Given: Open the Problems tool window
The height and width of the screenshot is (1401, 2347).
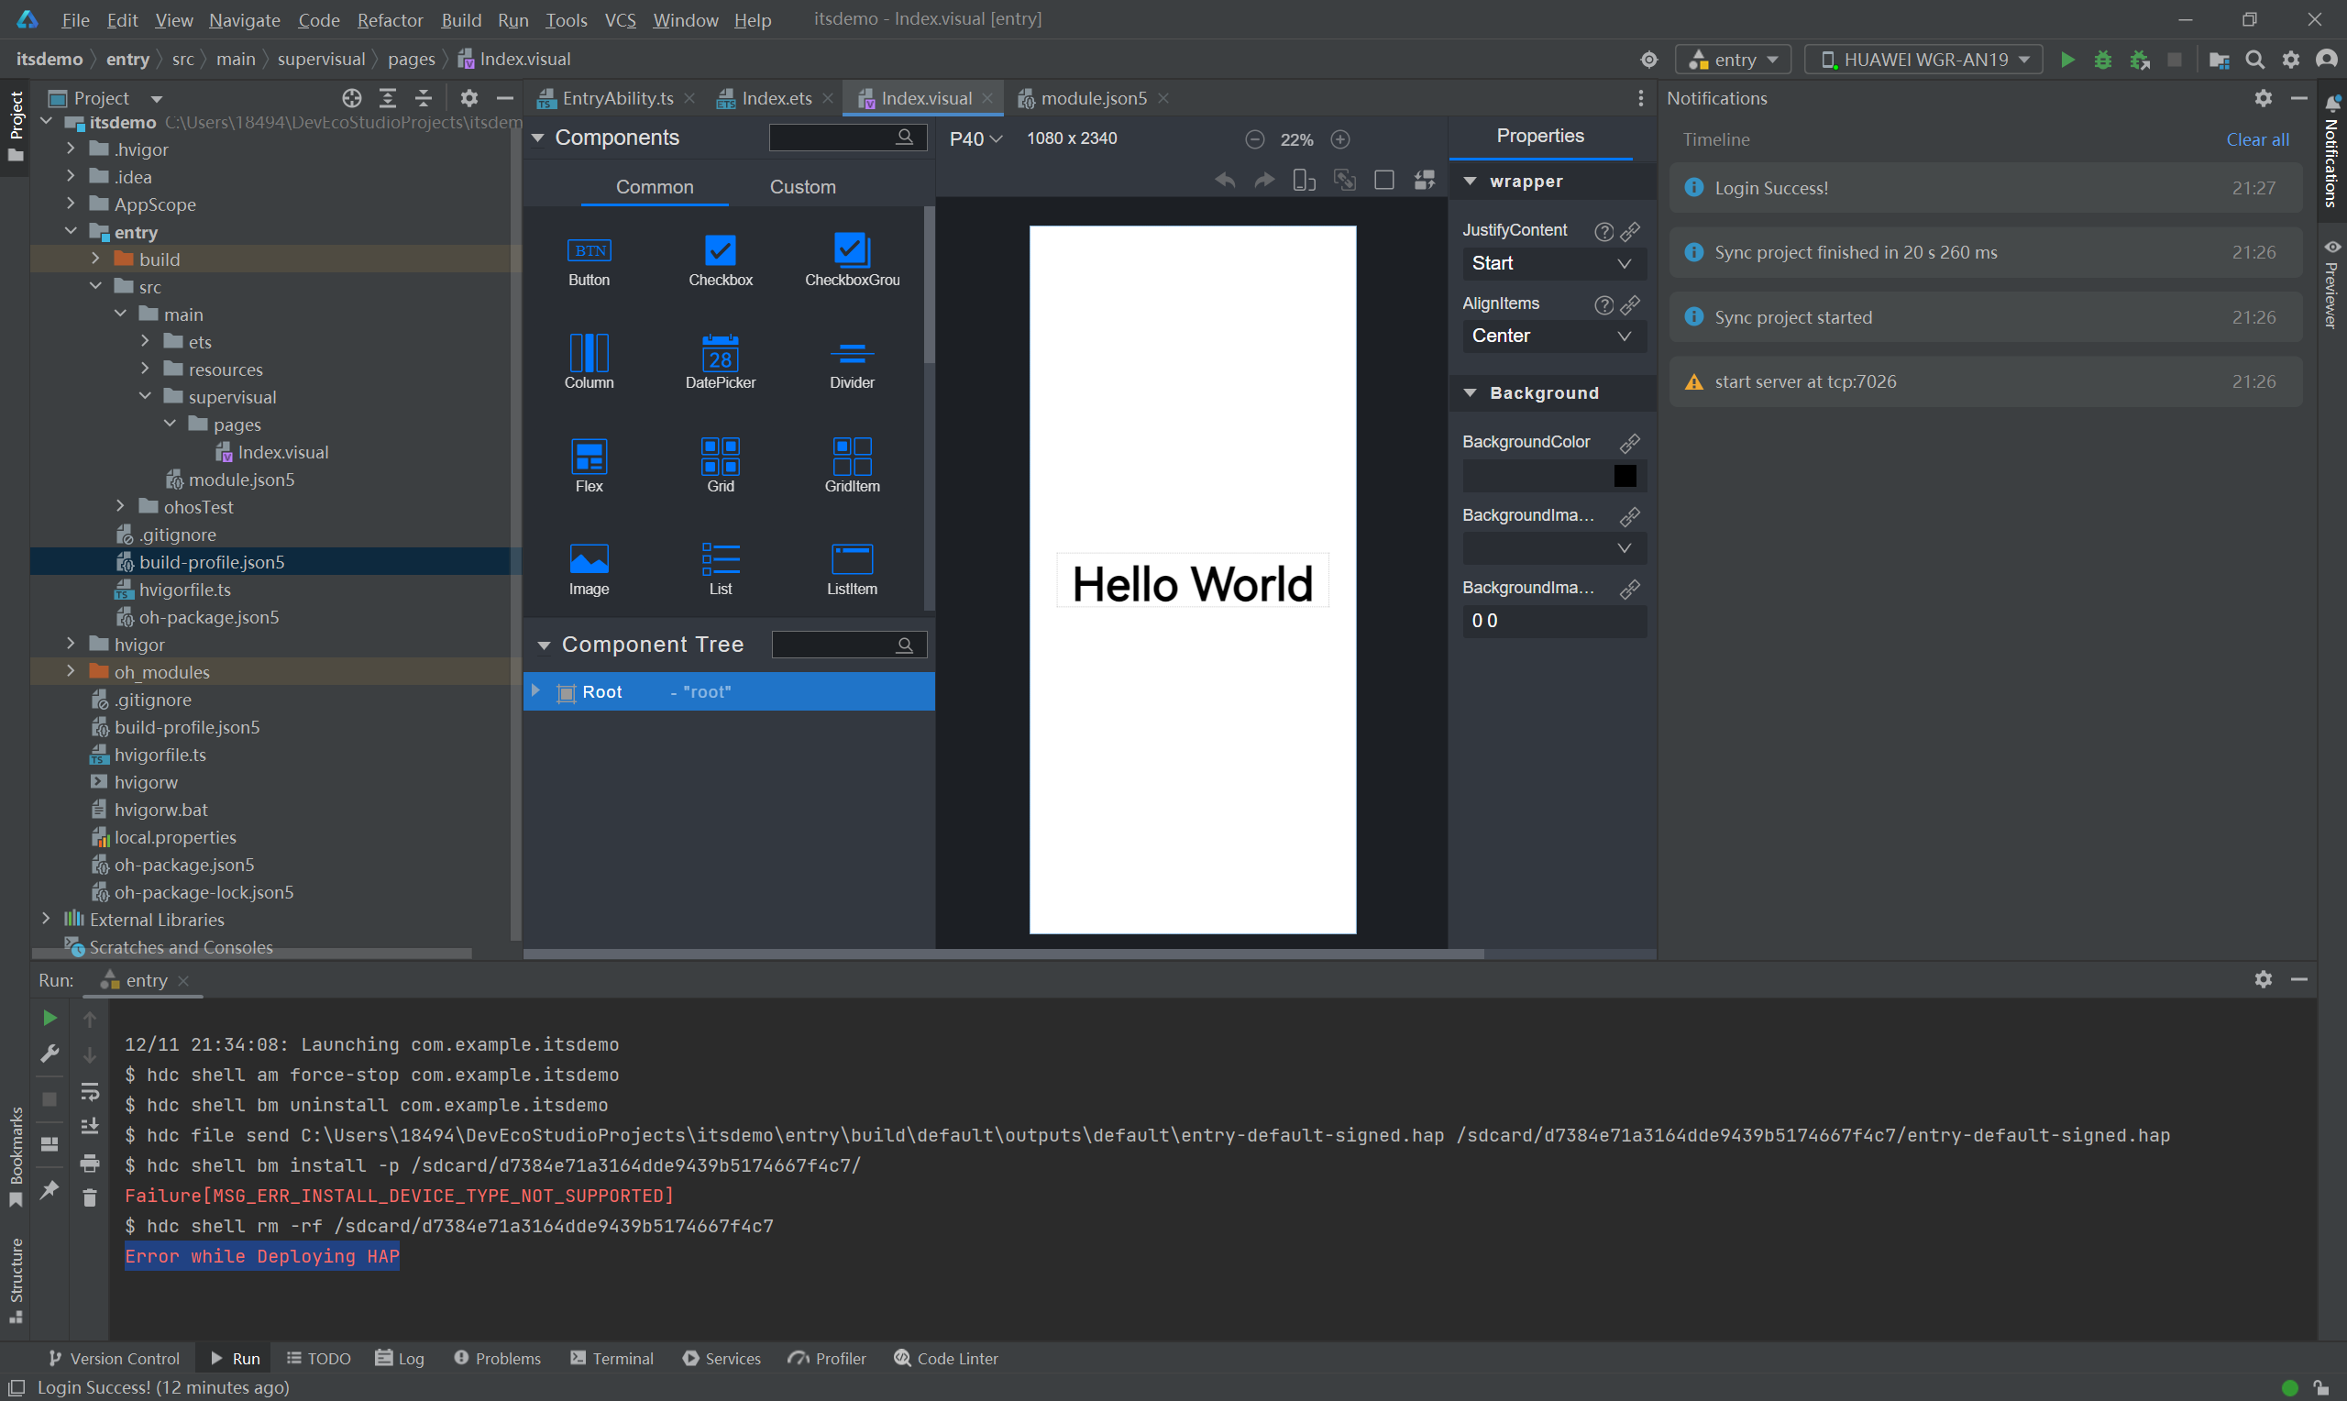Looking at the screenshot, I should coord(497,1359).
